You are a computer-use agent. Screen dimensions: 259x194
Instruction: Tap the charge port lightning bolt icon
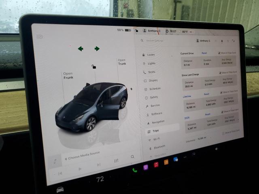tap(131, 89)
